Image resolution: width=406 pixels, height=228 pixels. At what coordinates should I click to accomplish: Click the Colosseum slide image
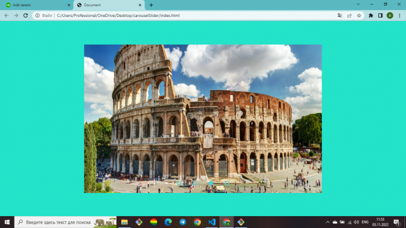coord(203,119)
